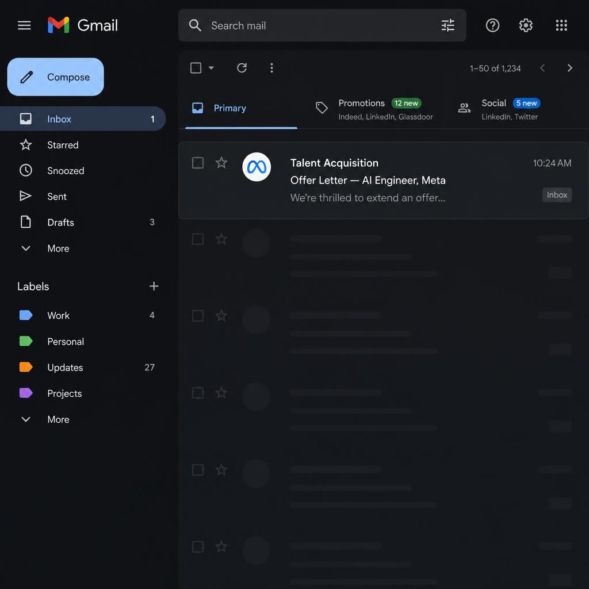
Task: Click the 1–50 of 1,234 counter
Action: pyautogui.click(x=495, y=68)
